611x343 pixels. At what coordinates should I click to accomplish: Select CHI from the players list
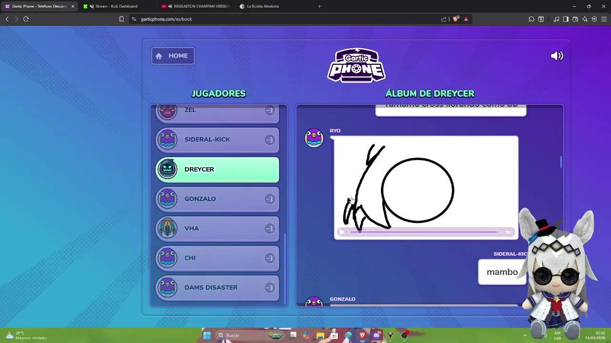pyautogui.click(x=217, y=258)
